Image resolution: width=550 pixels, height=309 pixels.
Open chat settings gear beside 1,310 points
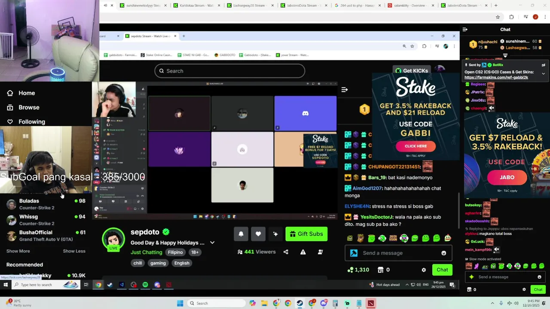(x=424, y=270)
